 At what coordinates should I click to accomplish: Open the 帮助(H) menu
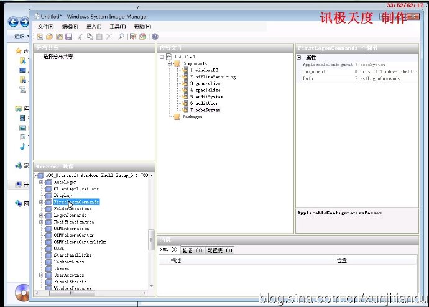click(x=142, y=27)
